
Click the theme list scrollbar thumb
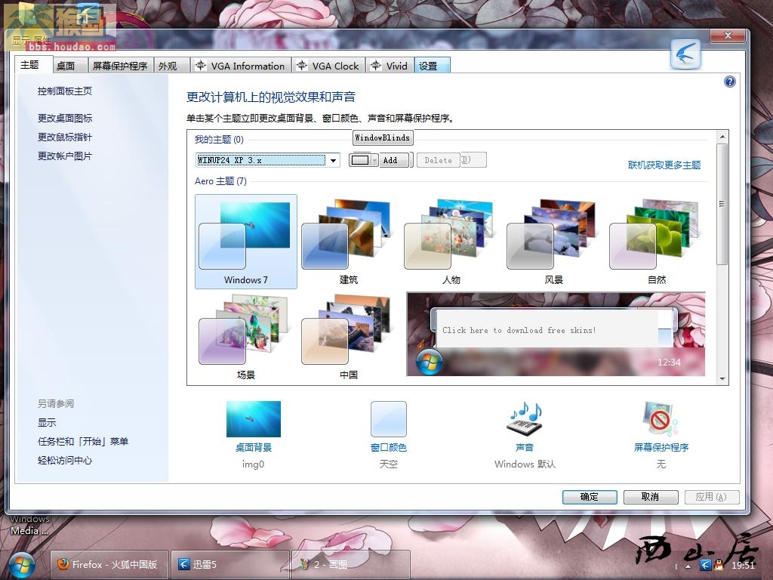point(722,204)
